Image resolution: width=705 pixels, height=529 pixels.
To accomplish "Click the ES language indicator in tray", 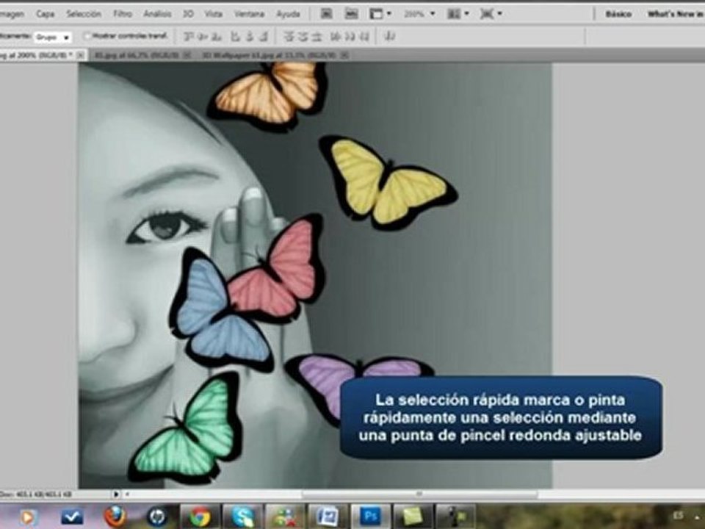I will point(678,516).
